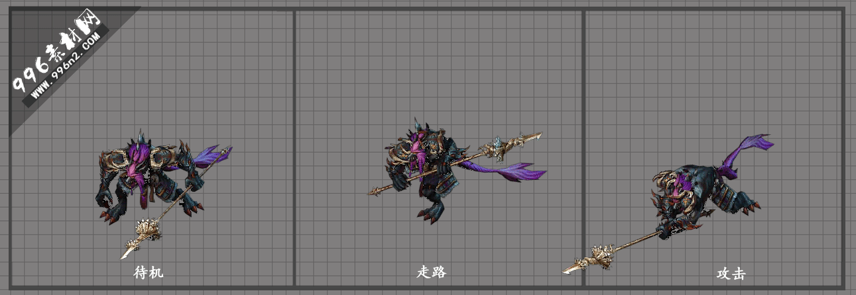Select the 攻击 caption text
Image resolution: width=856 pixels, height=295 pixels.
tap(731, 273)
